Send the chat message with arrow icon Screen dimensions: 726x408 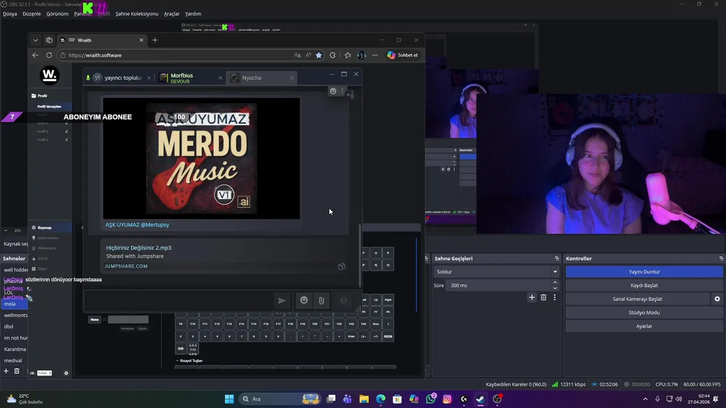pyautogui.click(x=281, y=300)
